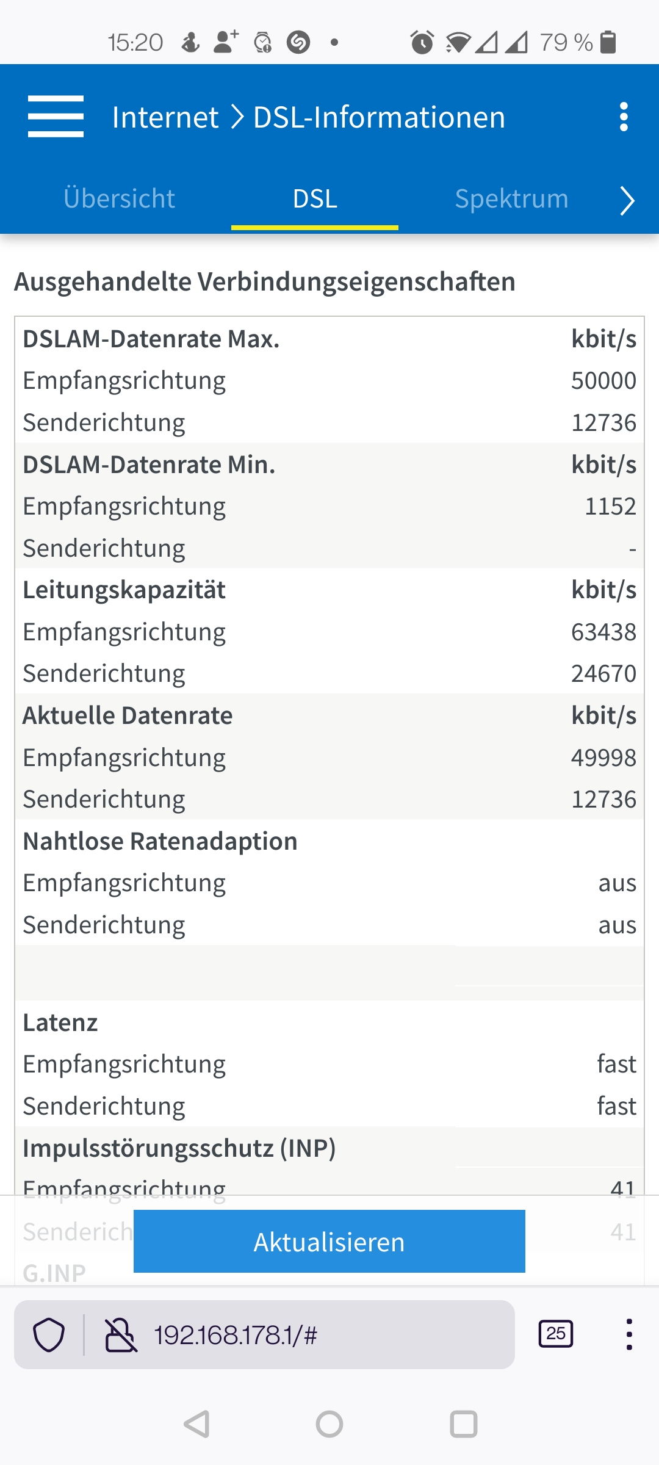Viewport: 659px width, 1465px height.
Task: Open the three-dot options menu in the header
Action: click(624, 117)
